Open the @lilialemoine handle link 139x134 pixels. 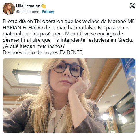(x=28, y=12)
